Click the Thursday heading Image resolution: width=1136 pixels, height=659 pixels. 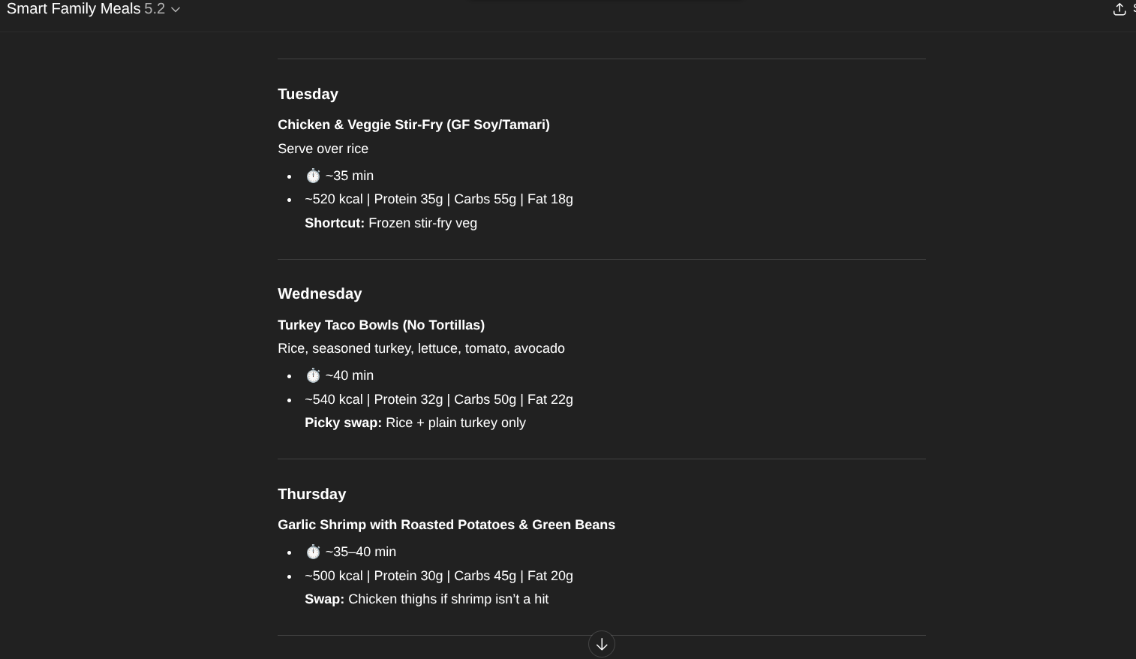pos(311,494)
